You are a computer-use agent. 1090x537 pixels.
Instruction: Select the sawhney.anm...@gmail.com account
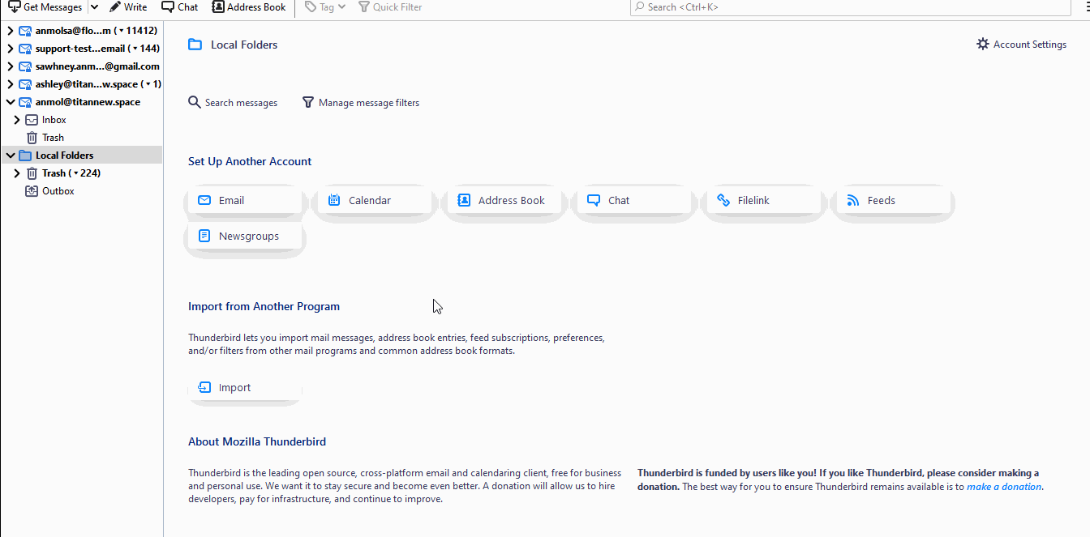(82, 66)
